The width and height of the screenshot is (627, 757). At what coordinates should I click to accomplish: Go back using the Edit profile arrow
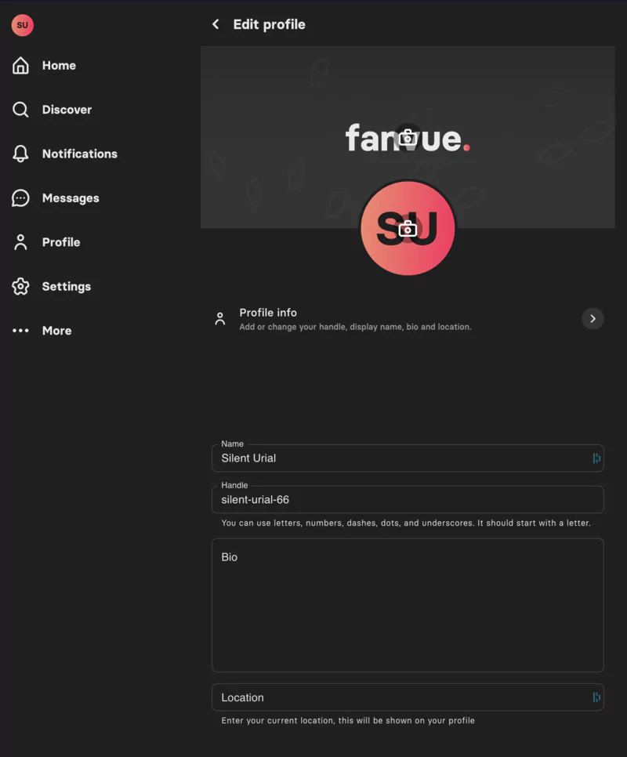(x=216, y=24)
